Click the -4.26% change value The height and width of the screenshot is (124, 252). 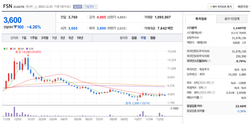coord(34,27)
